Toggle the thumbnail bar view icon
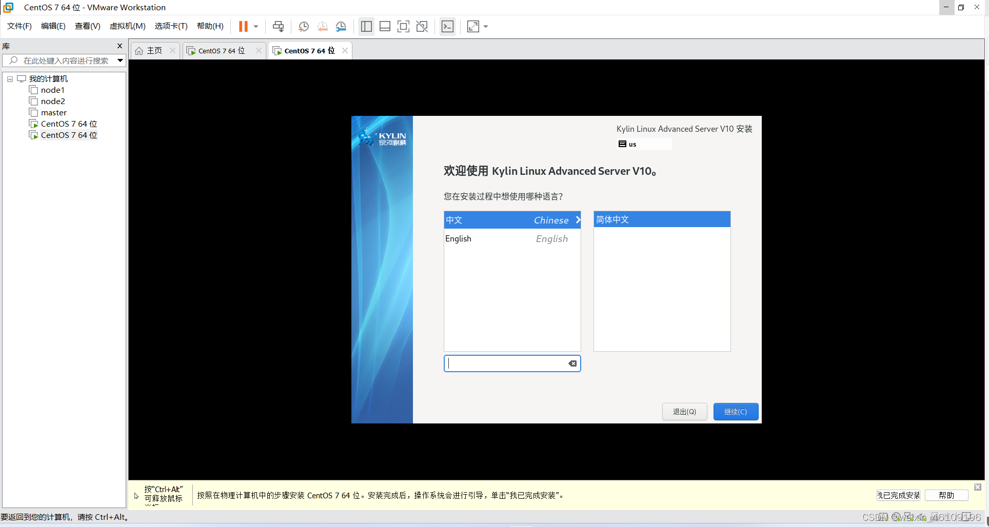The height and width of the screenshot is (527, 989). coord(385,26)
